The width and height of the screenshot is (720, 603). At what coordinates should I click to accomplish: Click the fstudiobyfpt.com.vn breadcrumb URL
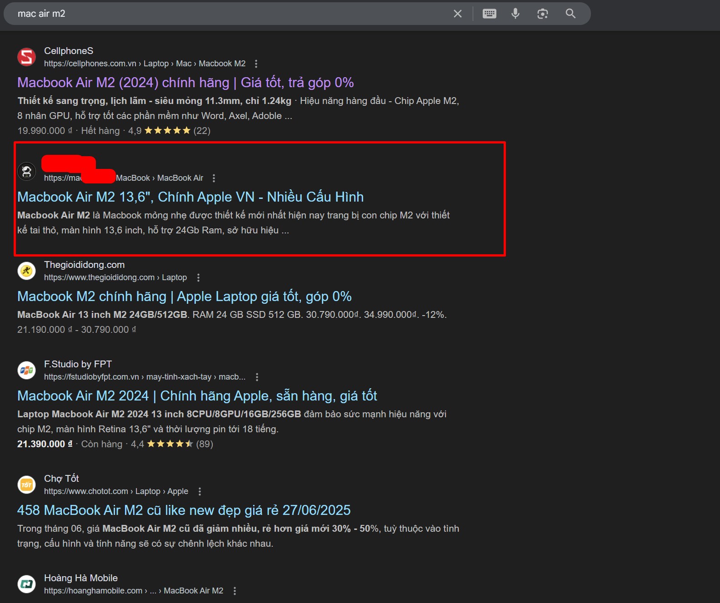pyautogui.click(x=145, y=377)
